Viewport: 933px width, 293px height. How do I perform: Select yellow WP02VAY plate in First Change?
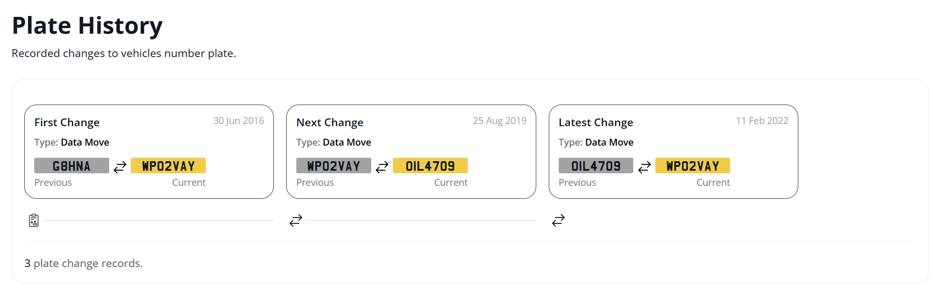(x=168, y=166)
